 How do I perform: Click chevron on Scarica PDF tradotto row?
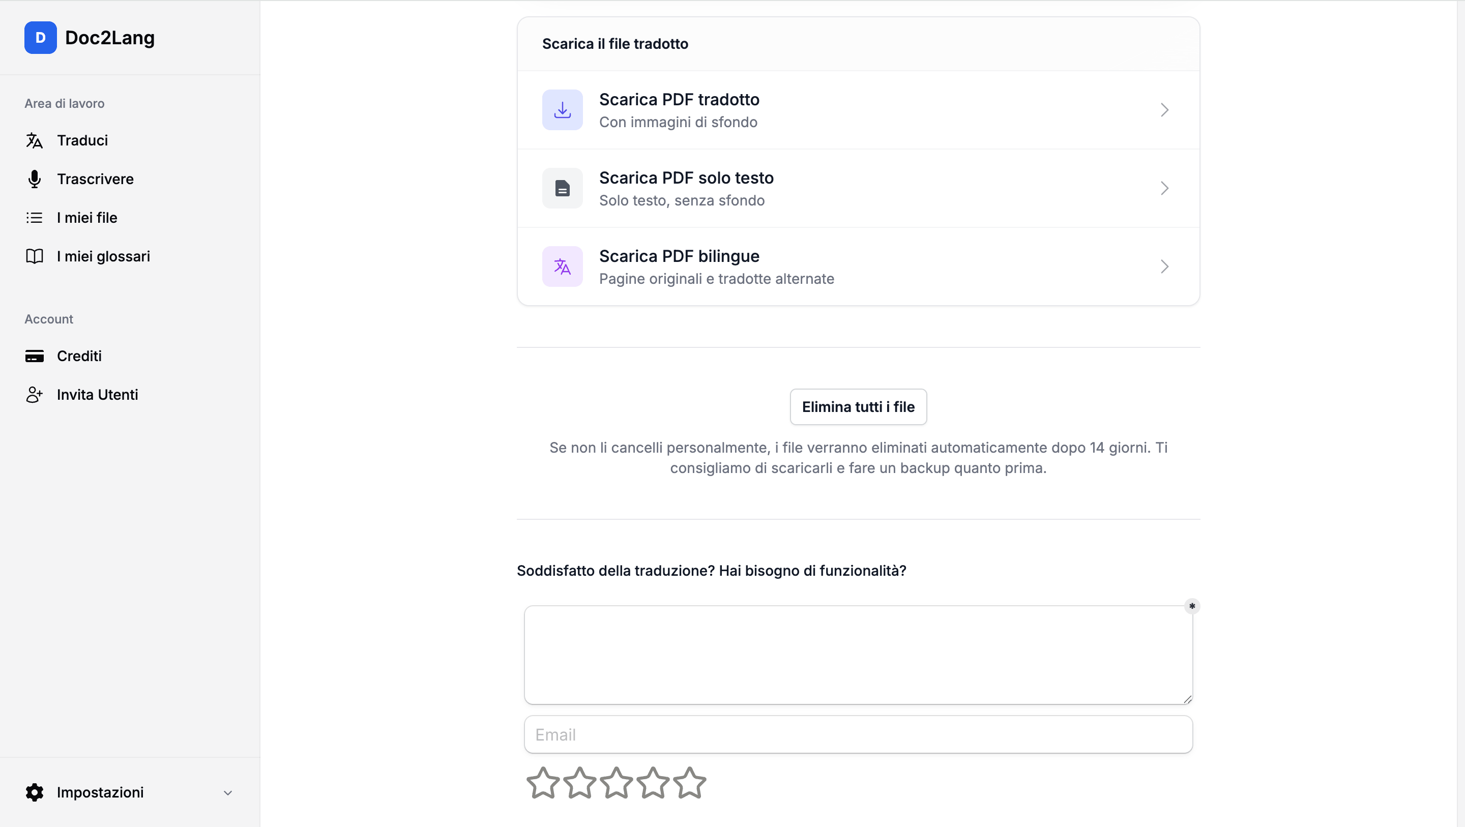tap(1164, 110)
